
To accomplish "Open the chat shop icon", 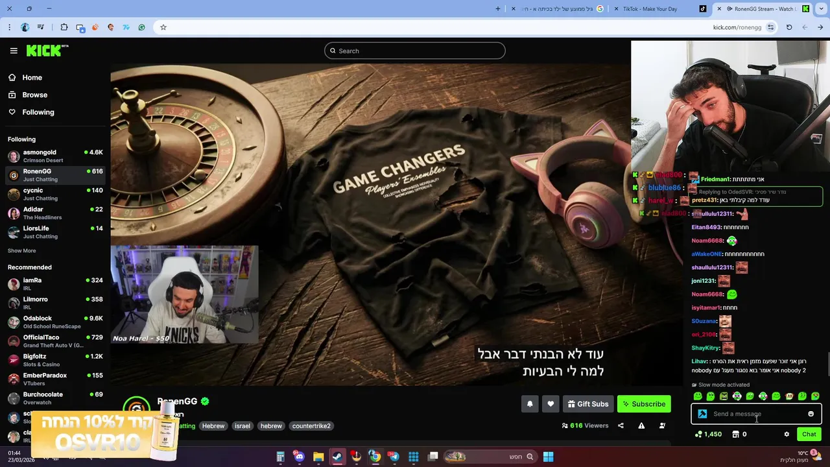I will [x=735, y=435].
